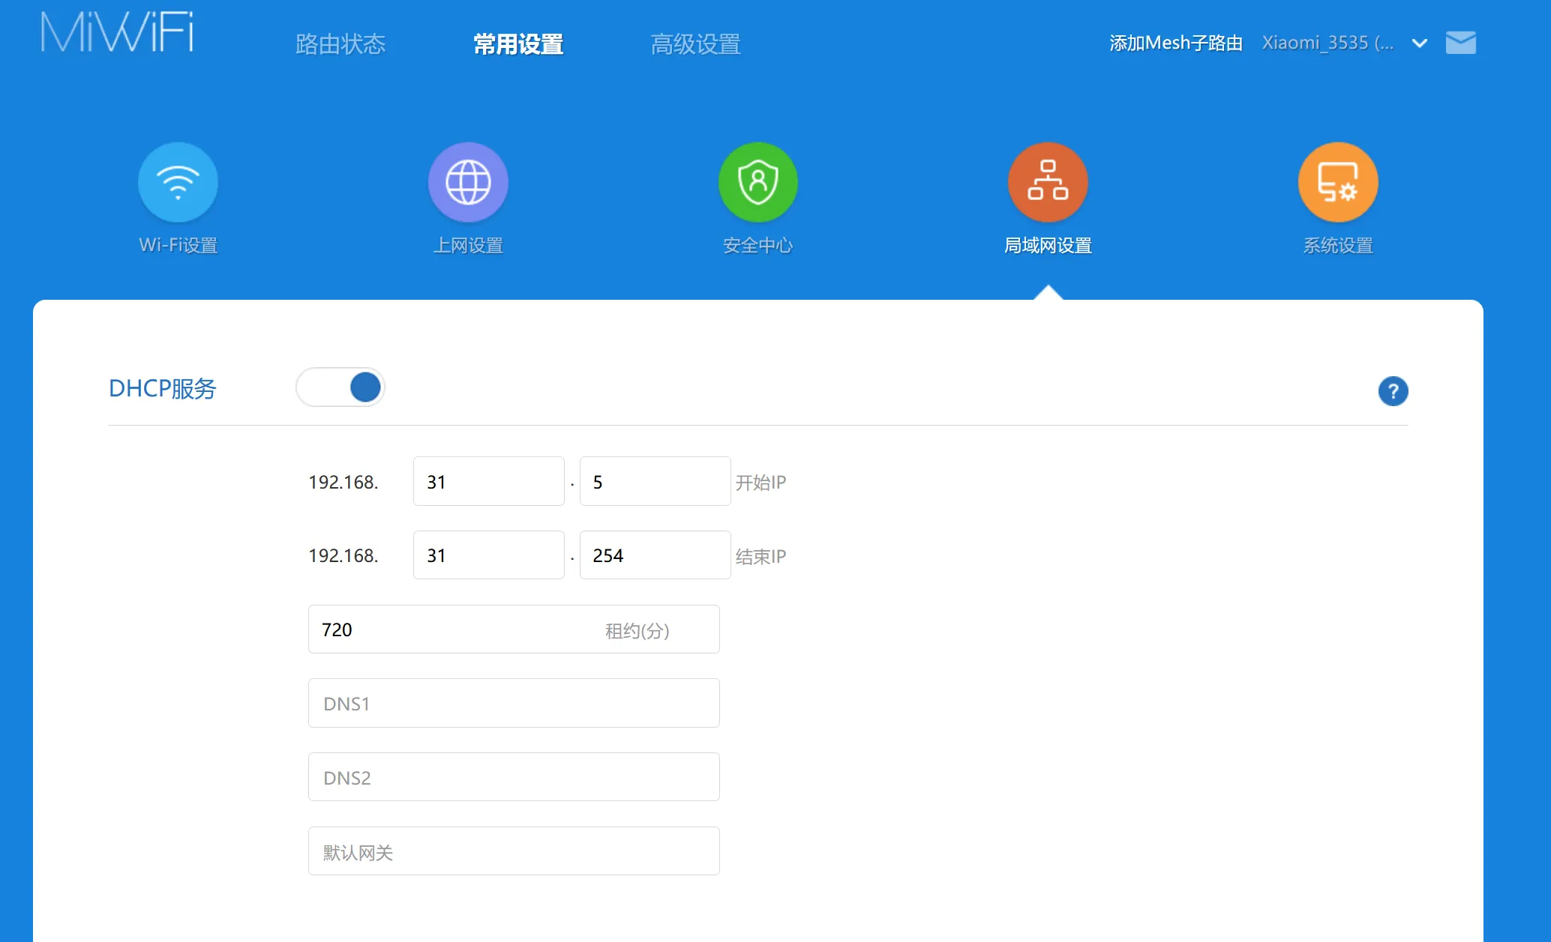Screen dimensions: 1551x942
Task: Open the 安全中心 shield icon
Action: click(x=758, y=182)
